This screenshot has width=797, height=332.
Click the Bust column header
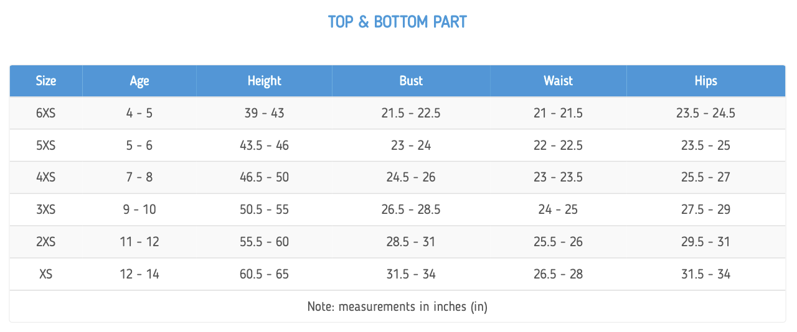click(x=411, y=81)
